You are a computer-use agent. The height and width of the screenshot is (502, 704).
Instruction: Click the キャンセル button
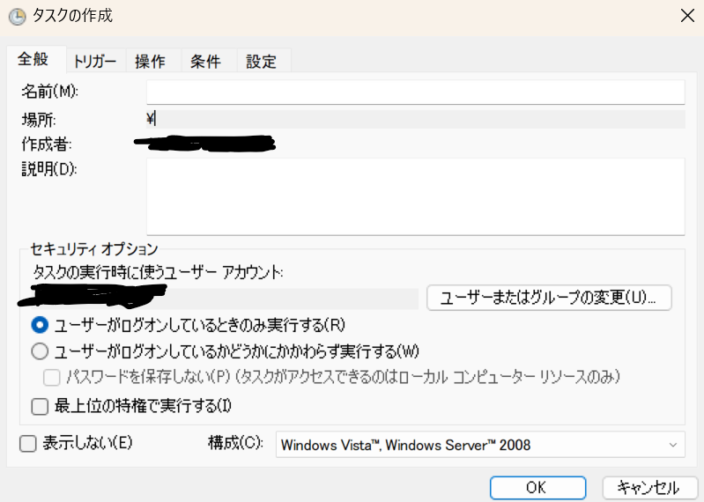click(x=649, y=488)
